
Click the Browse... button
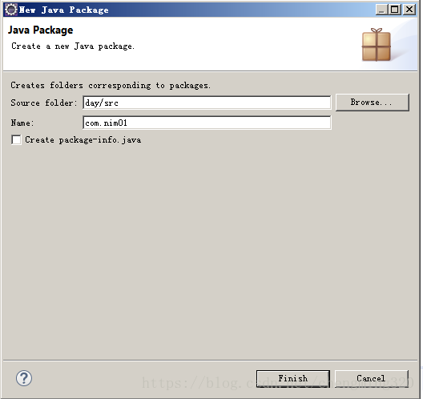tap(373, 103)
